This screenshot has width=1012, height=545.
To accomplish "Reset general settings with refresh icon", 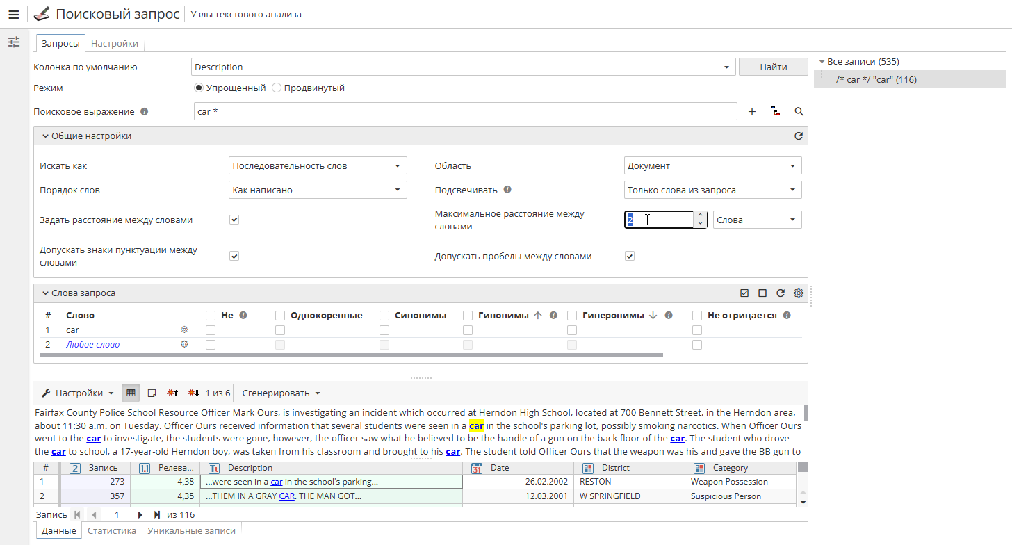I will [x=799, y=136].
